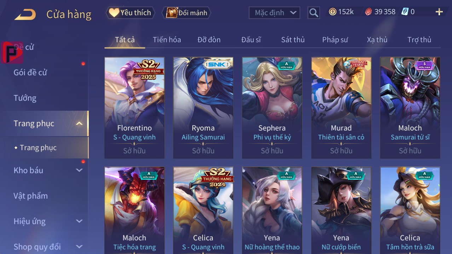Click the red ruby 39 358 icon
452x254 pixels.
coord(369,12)
